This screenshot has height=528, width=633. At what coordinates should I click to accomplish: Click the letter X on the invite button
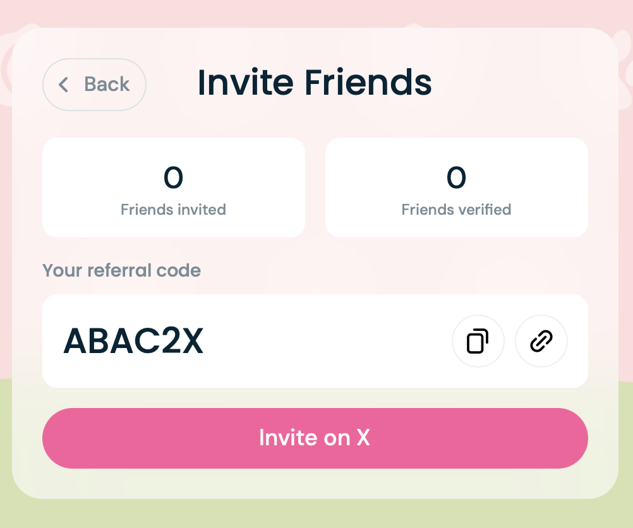point(363,438)
